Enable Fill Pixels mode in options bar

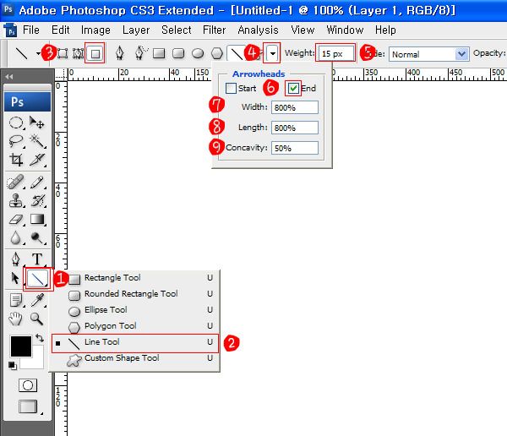(95, 53)
